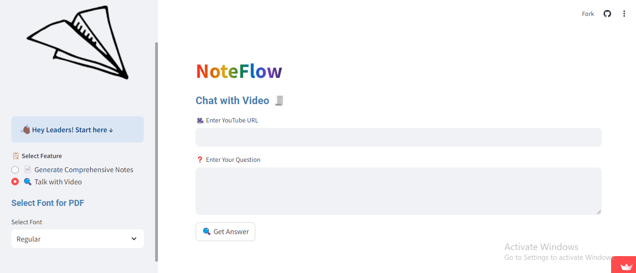Click the paper airplane logo image
Screen dimensions: 636x273
coord(77,42)
